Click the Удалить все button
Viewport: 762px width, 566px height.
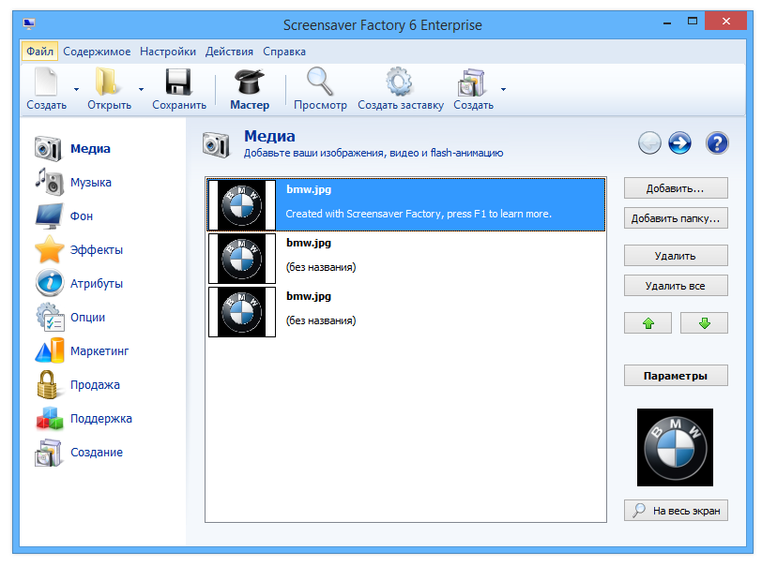(676, 286)
